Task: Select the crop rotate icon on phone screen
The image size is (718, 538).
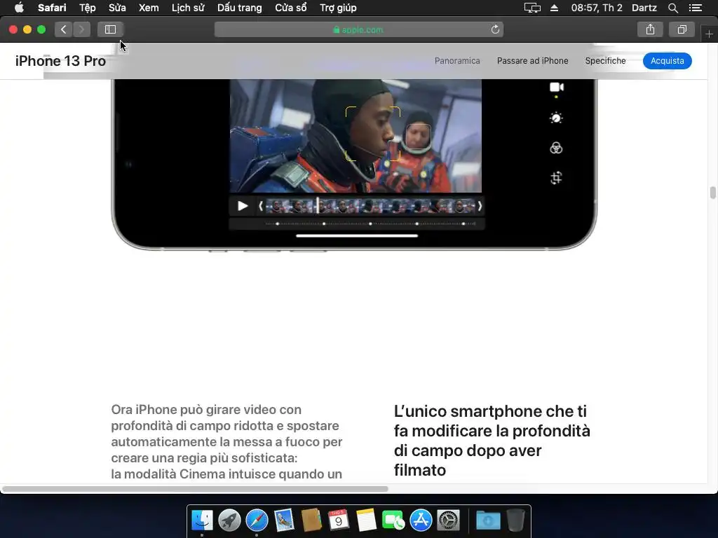Action: pos(556,177)
